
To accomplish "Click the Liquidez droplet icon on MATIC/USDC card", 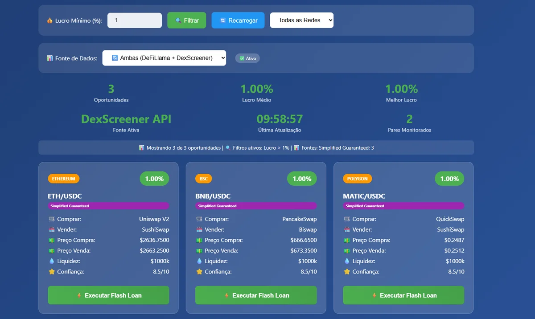I will click(346, 261).
